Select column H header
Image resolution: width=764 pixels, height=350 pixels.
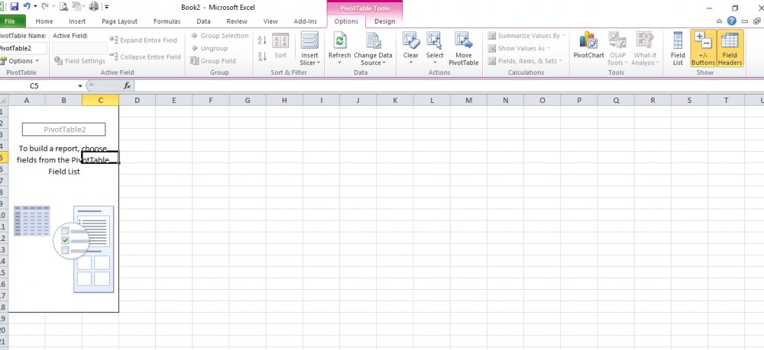(284, 100)
